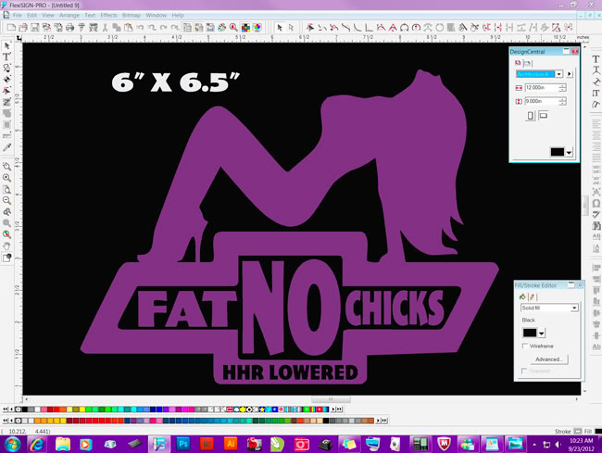Open the Black fill color dropdown arrow
The image size is (602, 453).
tap(542, 333)
